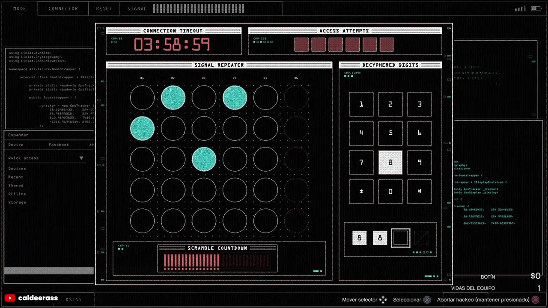Open the MODE menu

[20, 9]
